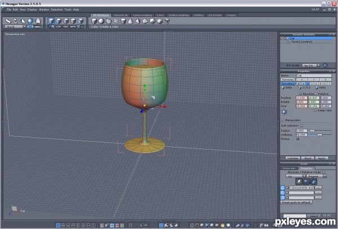The width and height of the screenshot is (338, 229).
Task: Click the icon beside DG mode dropdown
Action: click(325, 65)
